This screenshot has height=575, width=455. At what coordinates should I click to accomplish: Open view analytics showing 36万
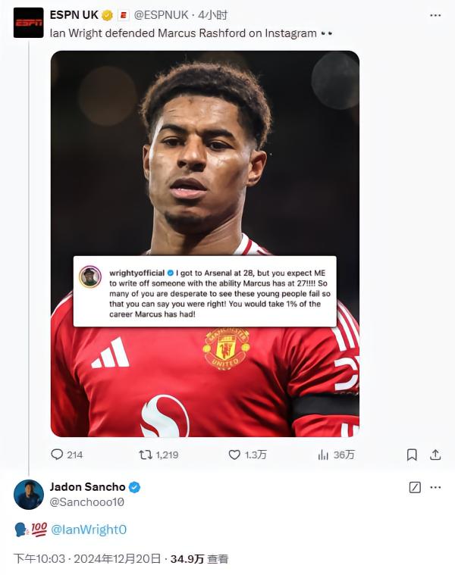tap(324, 455)
